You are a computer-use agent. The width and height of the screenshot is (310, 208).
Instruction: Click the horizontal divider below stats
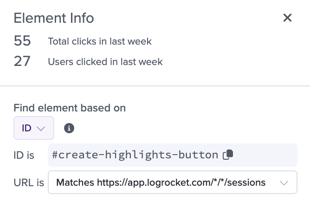[x=155, y=86]
